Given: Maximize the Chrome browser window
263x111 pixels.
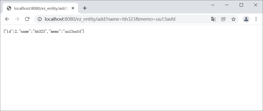Looking at the screenshot, I should (x=241, y=5).
